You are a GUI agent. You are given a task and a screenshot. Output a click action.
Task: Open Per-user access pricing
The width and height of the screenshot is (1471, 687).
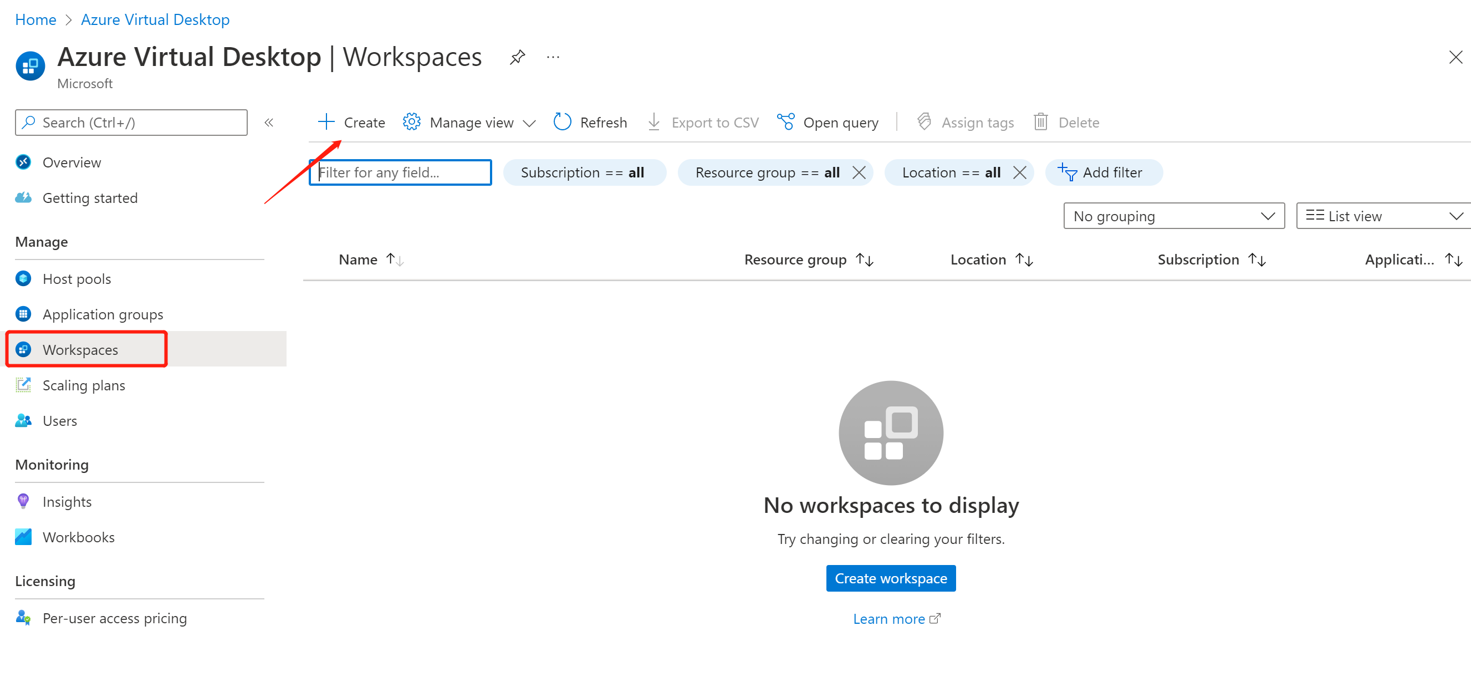pos(114,618)
